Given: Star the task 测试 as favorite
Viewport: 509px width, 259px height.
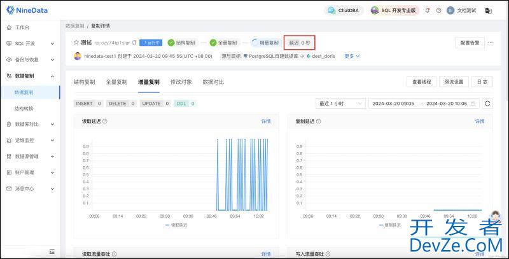Looking at the screenshot, I should (76, 43).
